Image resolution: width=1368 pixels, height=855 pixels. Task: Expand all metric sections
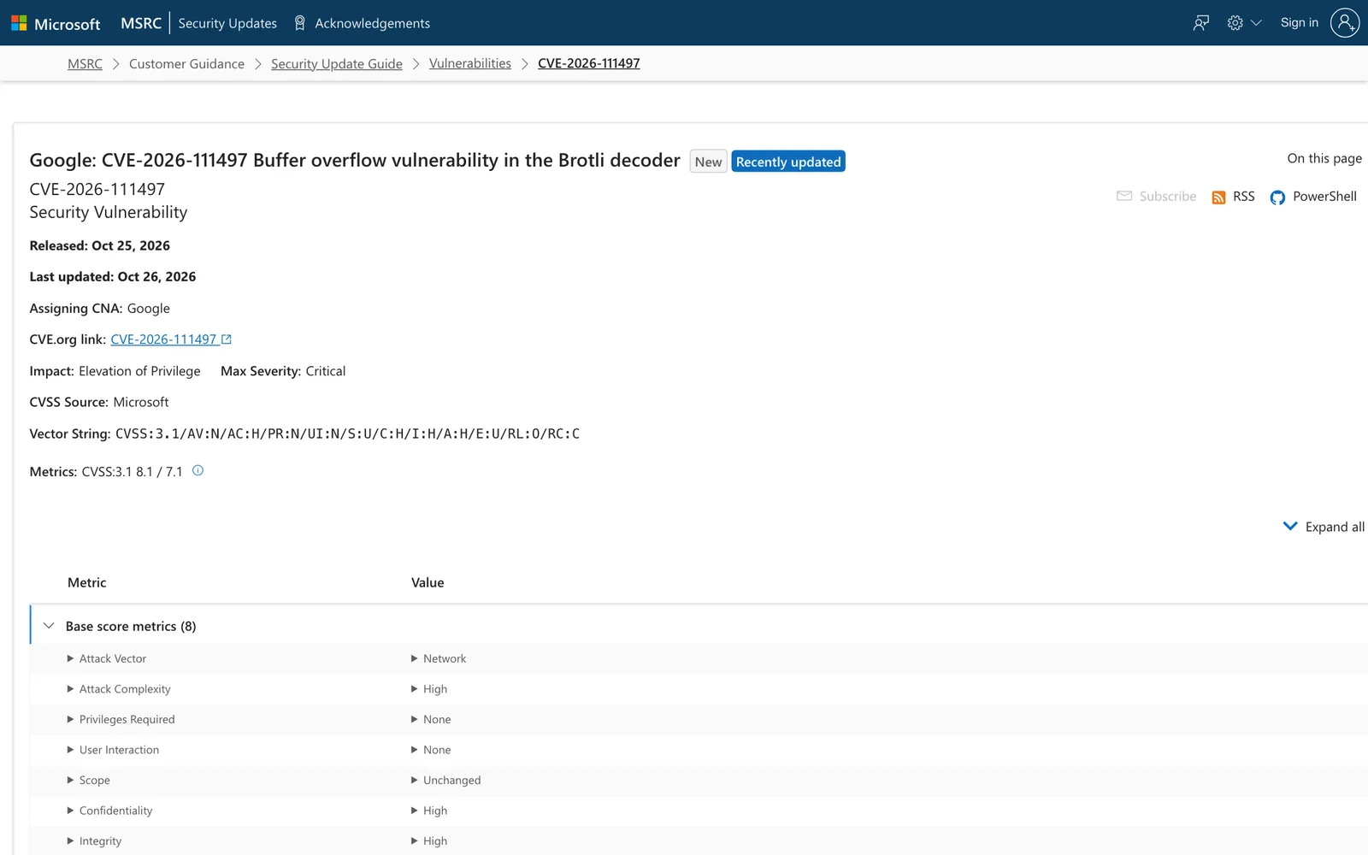(1324, 527)
